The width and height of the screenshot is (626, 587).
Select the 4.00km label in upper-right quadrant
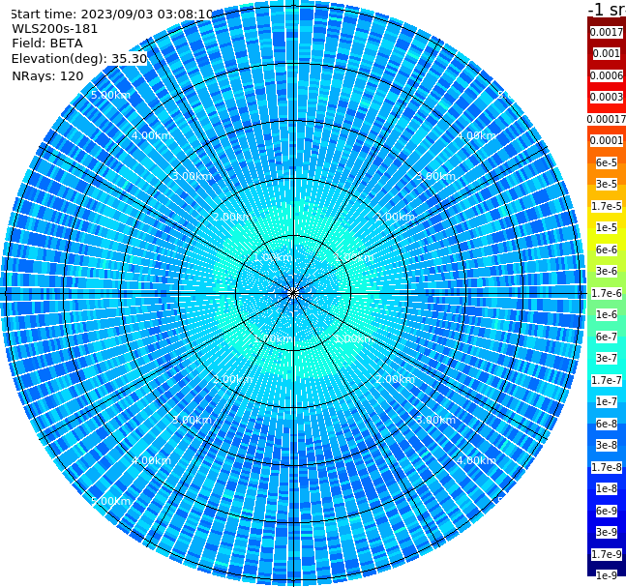(x=476, y=135)
